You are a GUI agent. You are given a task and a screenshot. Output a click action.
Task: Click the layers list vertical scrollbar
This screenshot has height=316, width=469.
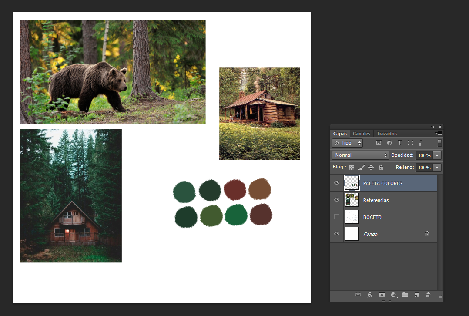pos(440,232)
